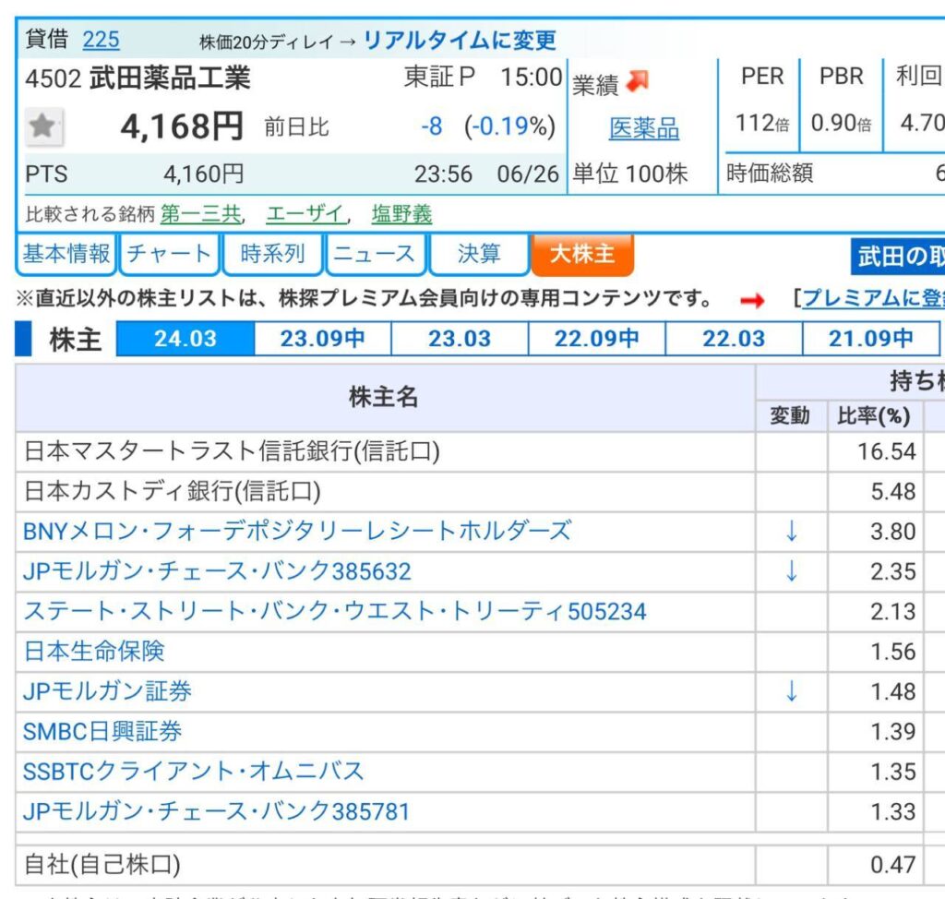Open the 医薬品 sector link
Screen dimensions: 945x899
[x=643, y=128]
